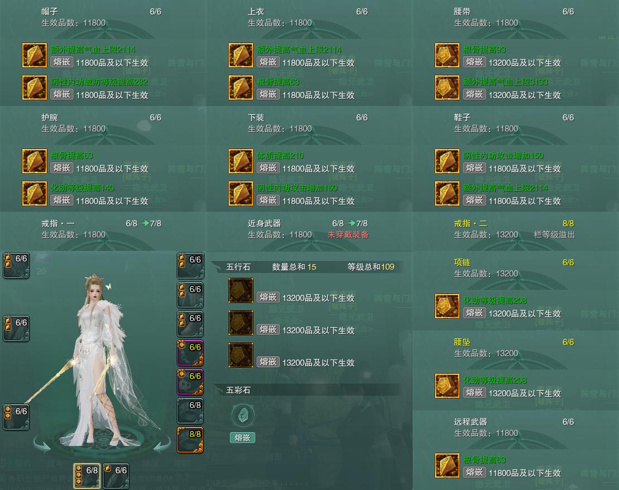Expand the 五行石 section header
The image size is (619, 490).
click(308, 267)
